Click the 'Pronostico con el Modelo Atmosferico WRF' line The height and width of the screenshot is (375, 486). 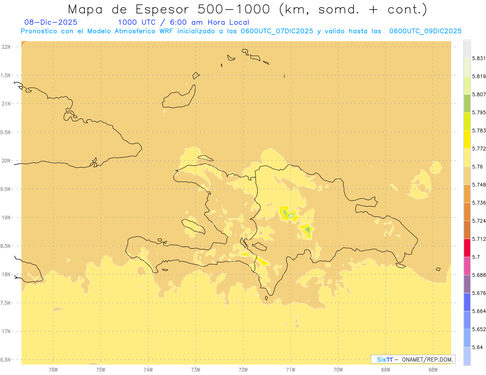241,31
